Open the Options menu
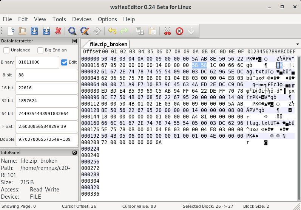Image resolution: width=301 pixels, height=210 pixels. coord(107,19)
